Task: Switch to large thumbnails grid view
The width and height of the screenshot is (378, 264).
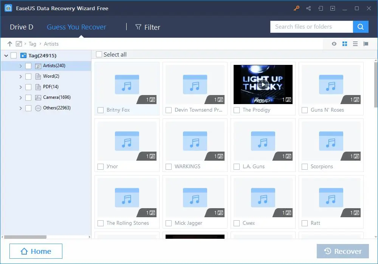Action: (345, 44)
